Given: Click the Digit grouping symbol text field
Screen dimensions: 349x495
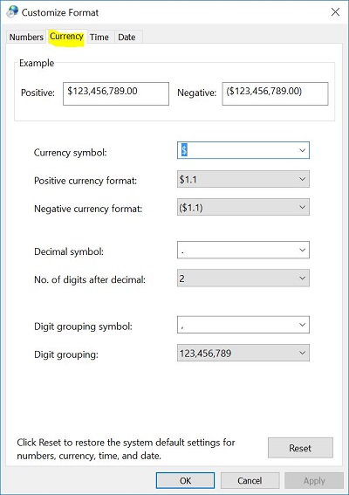Looking at the screenshot, I should click(236, 325).
